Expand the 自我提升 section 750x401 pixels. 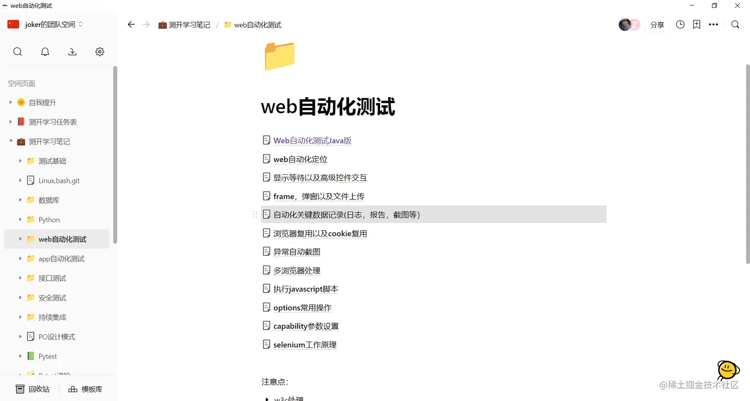[x=10, y=102]
